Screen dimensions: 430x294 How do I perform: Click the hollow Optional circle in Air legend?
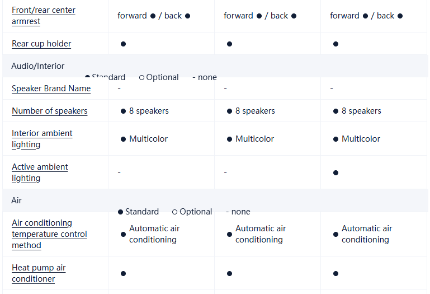coord(174,212)
